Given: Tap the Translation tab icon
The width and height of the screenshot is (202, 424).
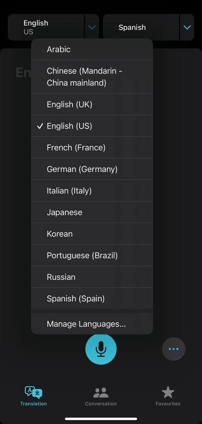Looking at the screenshot, I should [x=34, y=393].
